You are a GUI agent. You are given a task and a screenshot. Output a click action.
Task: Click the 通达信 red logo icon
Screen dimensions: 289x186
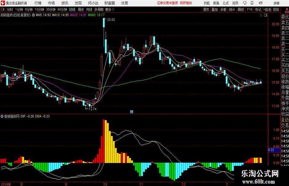click(3, 3)
